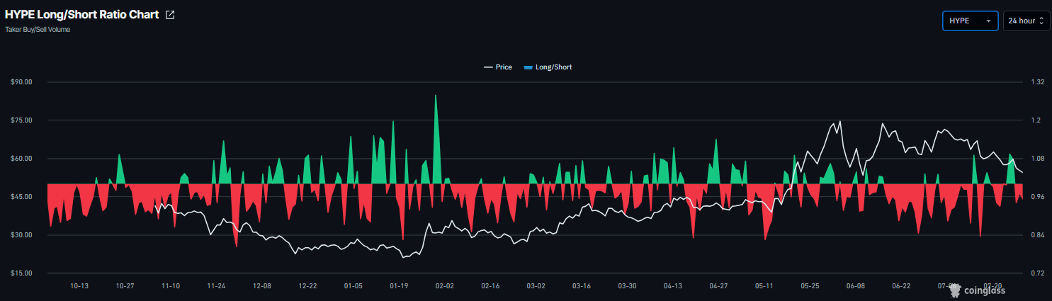
Task: Click the $15.00 price axis label
Action: point(22,273)
